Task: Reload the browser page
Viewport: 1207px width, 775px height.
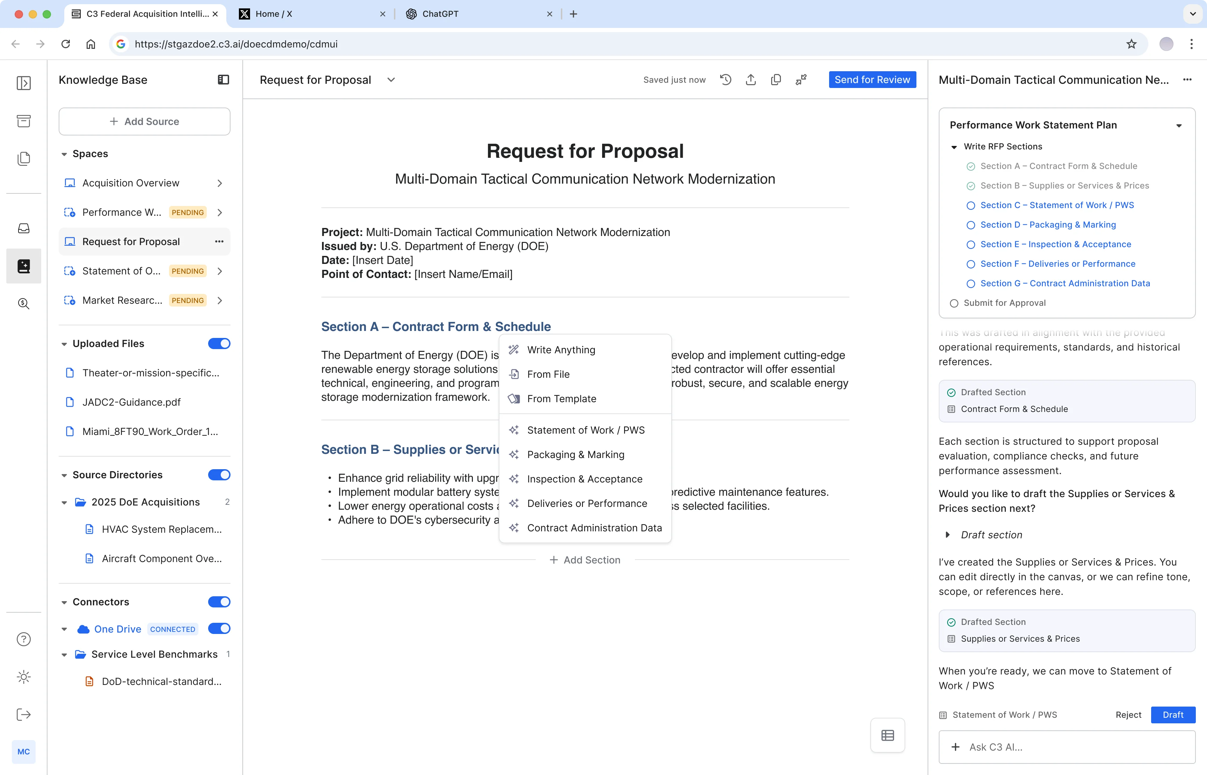Action: point(65,44)
